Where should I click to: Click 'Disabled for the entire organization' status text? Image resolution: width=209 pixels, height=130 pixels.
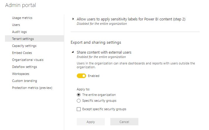[102, 24]
